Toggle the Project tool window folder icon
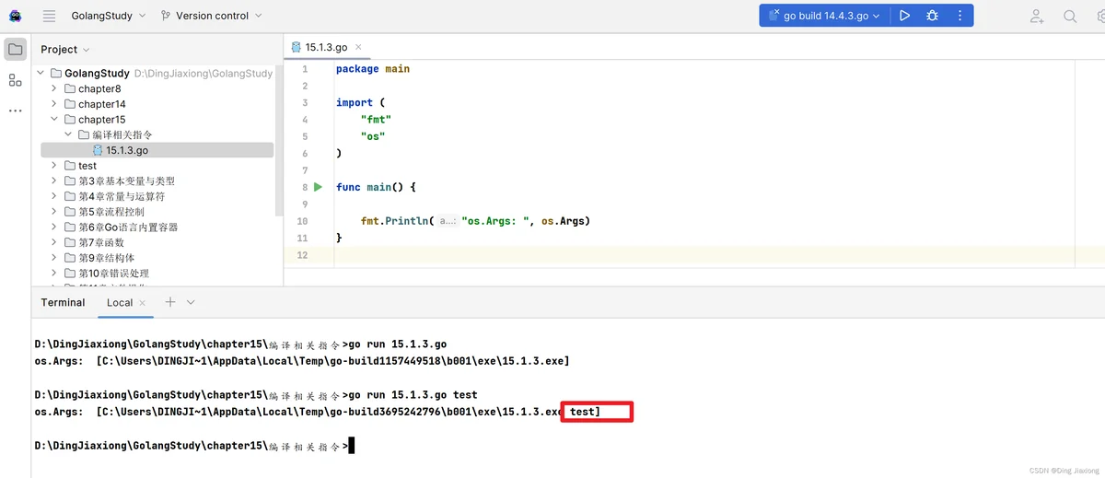The image size is (1105, 478). [16, 49]
